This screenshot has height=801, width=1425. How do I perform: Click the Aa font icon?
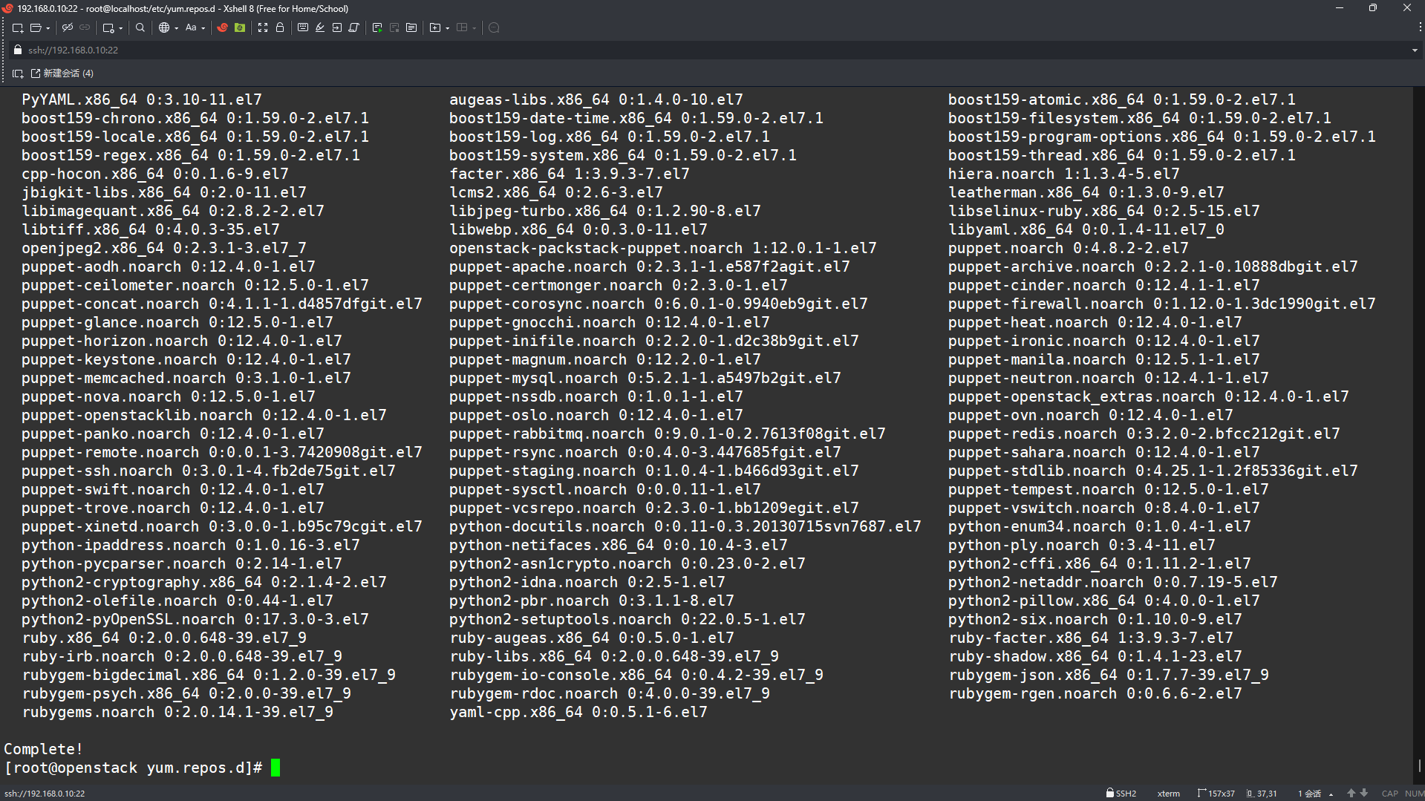(x=191, y=27)
